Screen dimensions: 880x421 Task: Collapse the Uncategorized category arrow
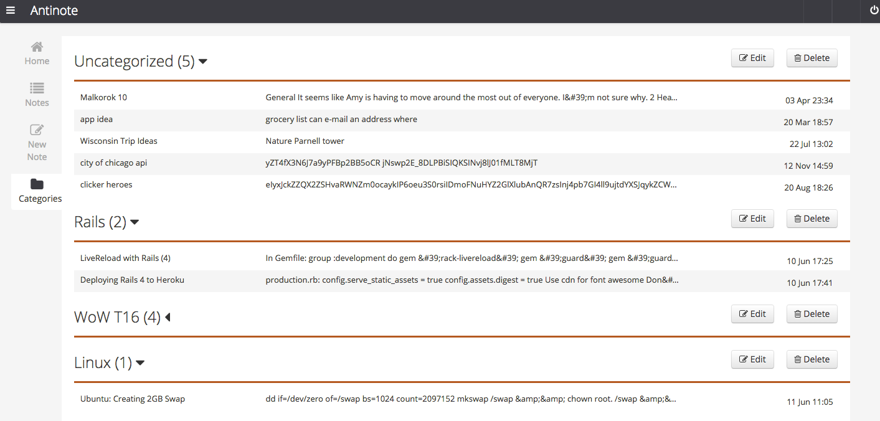point(202,62)
